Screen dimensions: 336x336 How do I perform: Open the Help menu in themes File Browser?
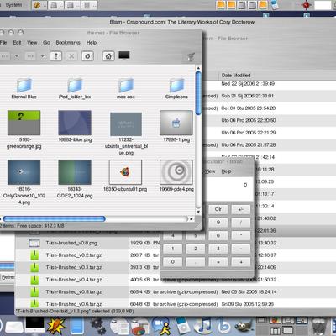(x=92, y=43)
